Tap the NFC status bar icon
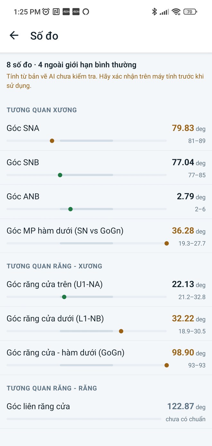Image resolution: width=212 pixels, height=446 pixels. [x=56, y=12]
